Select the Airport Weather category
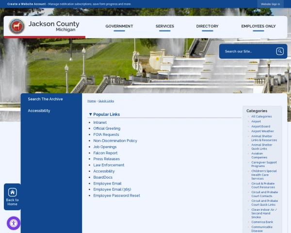291x233 pixels. pyautogui.click(x=262, y=131)
